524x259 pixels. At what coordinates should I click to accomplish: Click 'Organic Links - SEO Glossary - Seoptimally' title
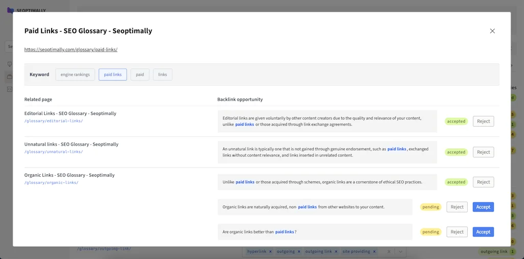pos(70,175)
